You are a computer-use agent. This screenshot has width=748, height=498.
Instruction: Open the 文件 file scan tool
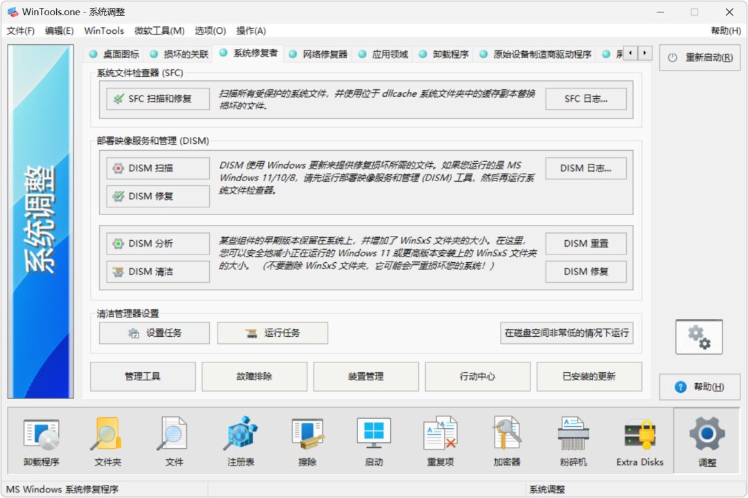pyautogui.click(x=174, y=441)
